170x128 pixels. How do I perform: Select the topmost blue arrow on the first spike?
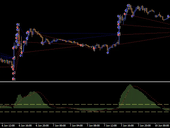point(18,25)
